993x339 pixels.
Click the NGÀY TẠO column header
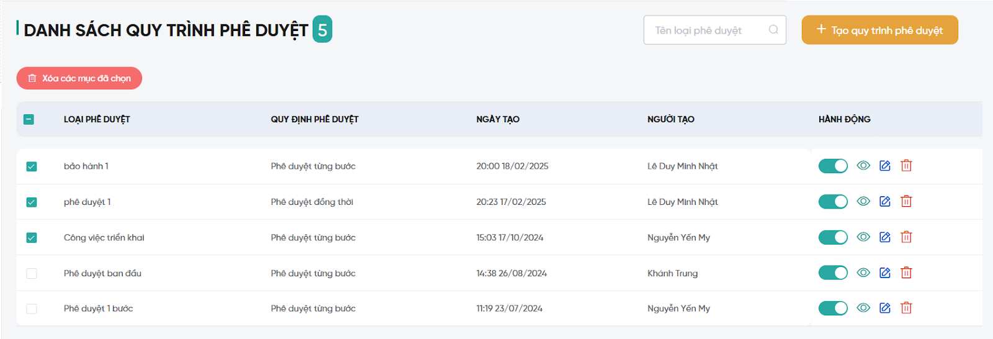[498, 119]
